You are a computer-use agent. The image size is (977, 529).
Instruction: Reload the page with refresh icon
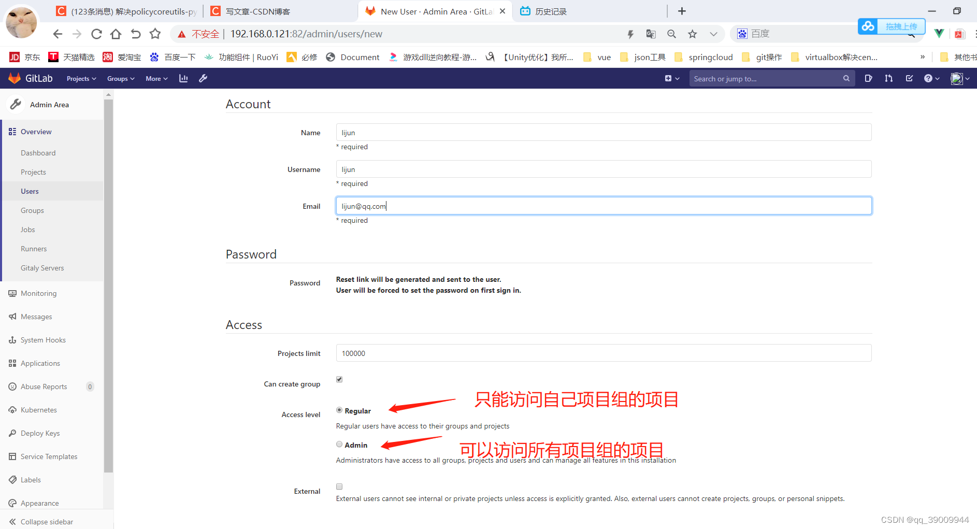[x=96, y=34]
